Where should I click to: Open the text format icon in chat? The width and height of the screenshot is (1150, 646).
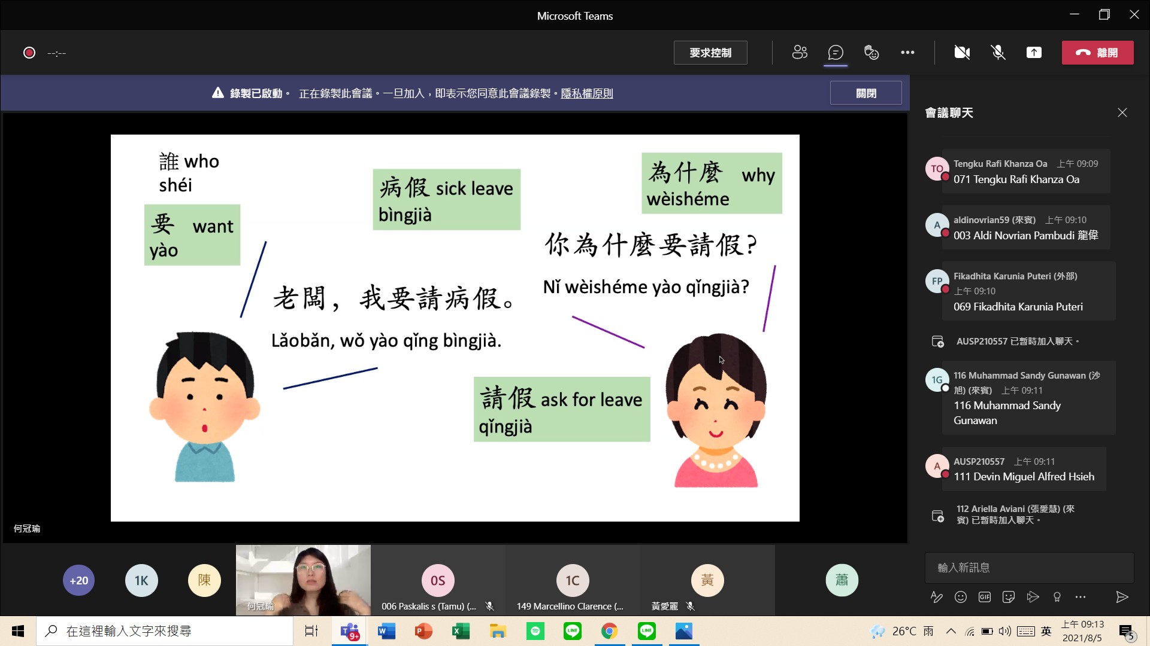click(936, 597)
